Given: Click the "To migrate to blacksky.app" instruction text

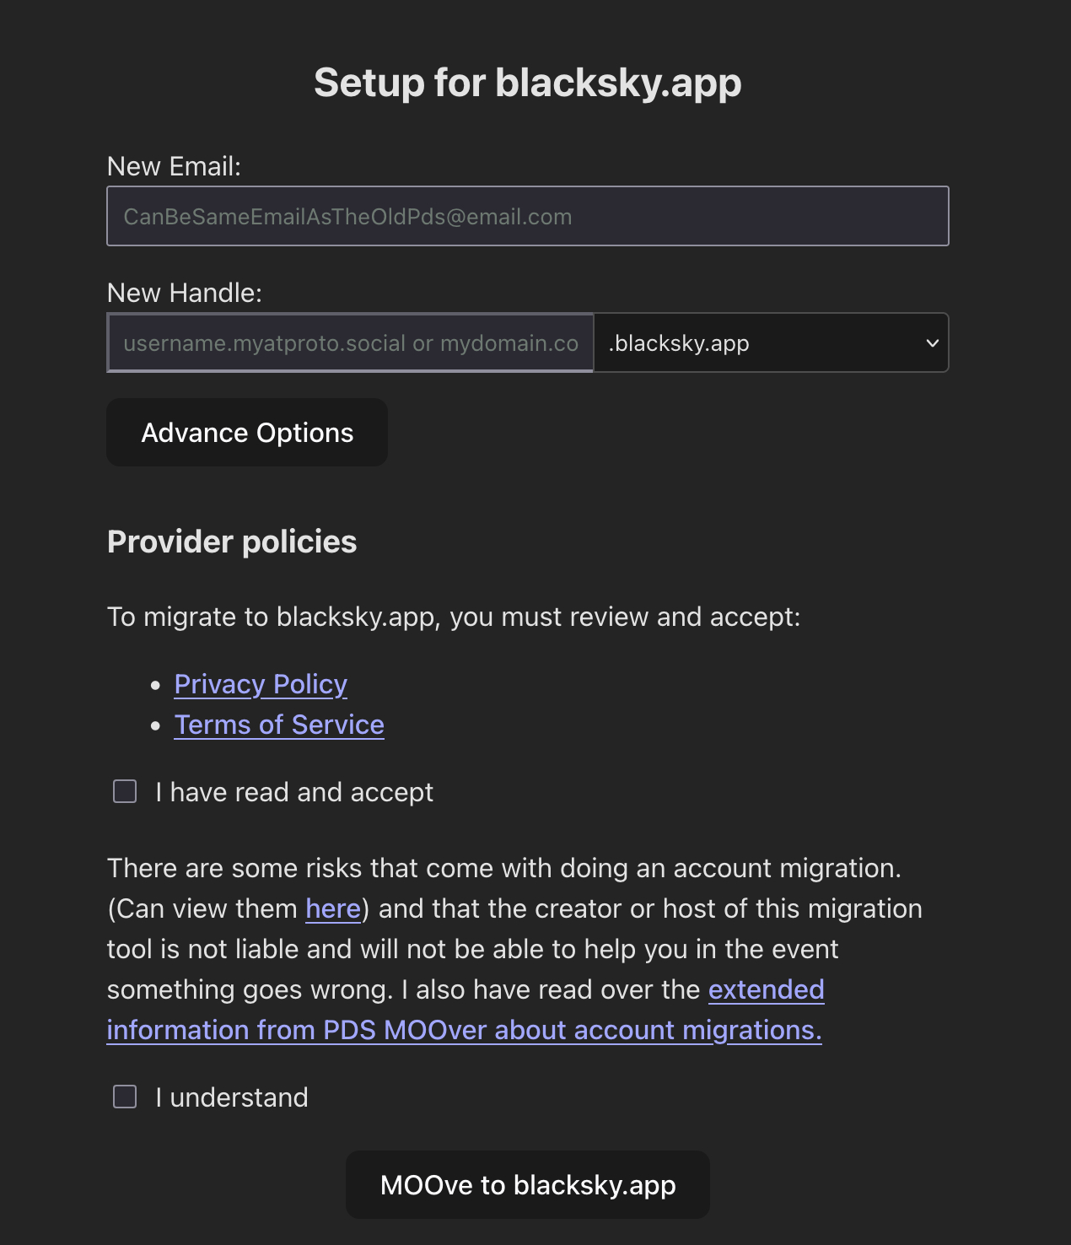Looking at the screenshot, I should point(454,617).
